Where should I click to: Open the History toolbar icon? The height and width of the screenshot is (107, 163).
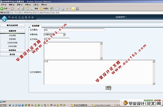tap(52, 9)
